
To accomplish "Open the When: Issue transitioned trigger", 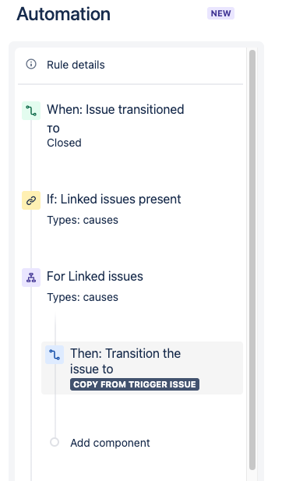I will point(115,109).
